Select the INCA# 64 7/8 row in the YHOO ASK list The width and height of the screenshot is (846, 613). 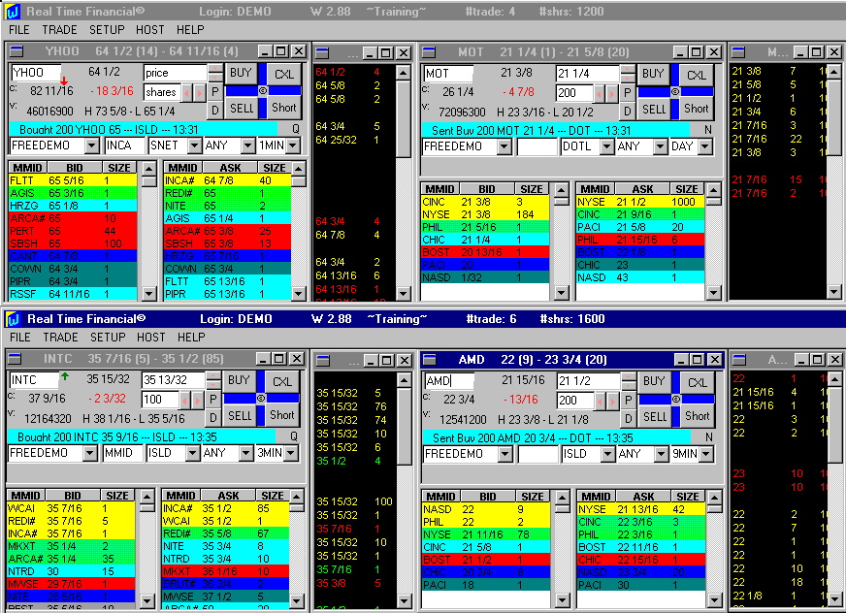227,180
